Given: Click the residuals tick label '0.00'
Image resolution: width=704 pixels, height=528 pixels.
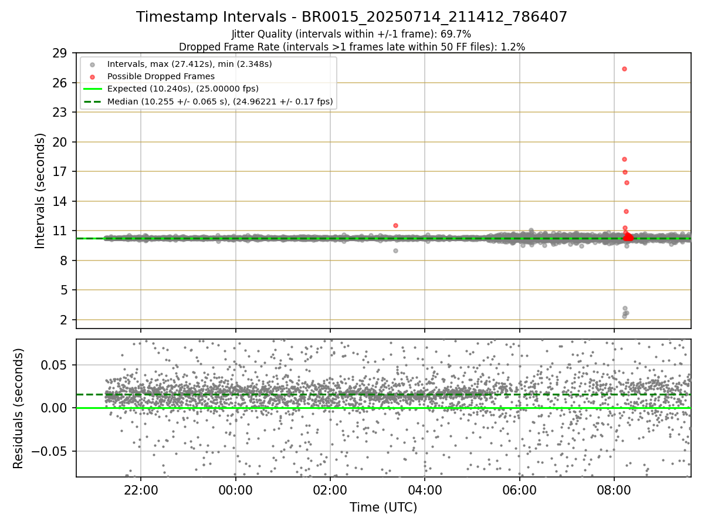Looking at the screenshot, I should click(55, 408).
